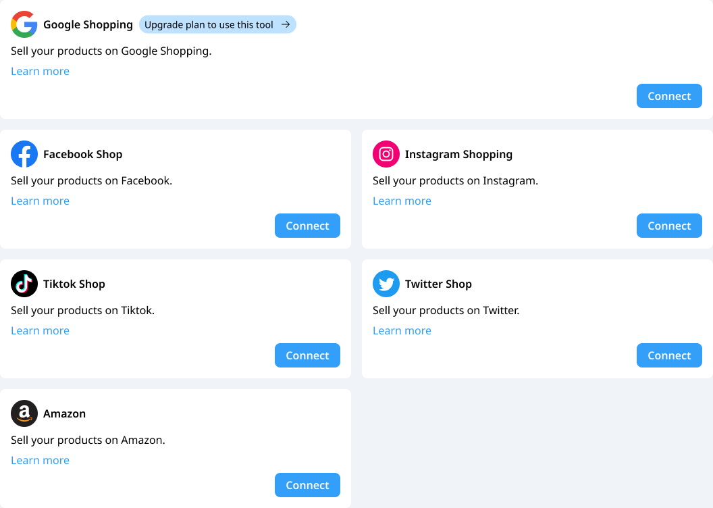
Task: Connect Google Shopping
Action: (x=669, y=96)
